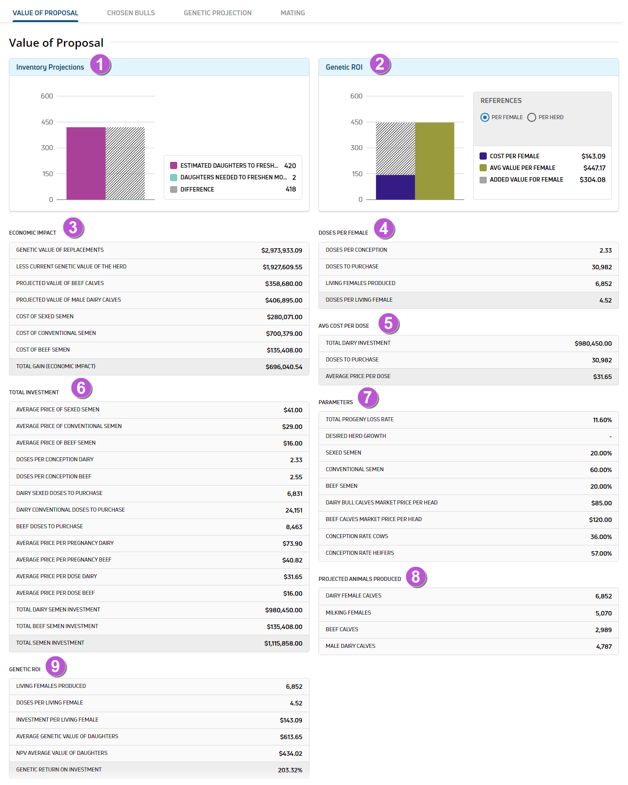Click marker 7 next to Parameters
Image resolution: width=628 pixels, height=785 pixels.
[x=368, y=397]
